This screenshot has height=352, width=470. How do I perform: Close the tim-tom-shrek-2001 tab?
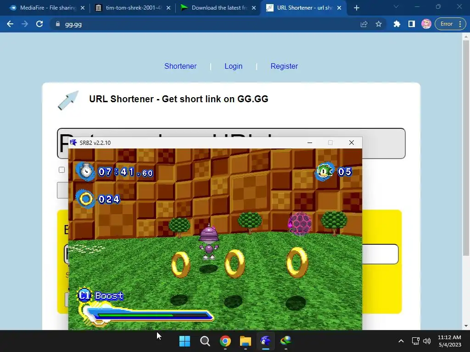click(168, 8)
